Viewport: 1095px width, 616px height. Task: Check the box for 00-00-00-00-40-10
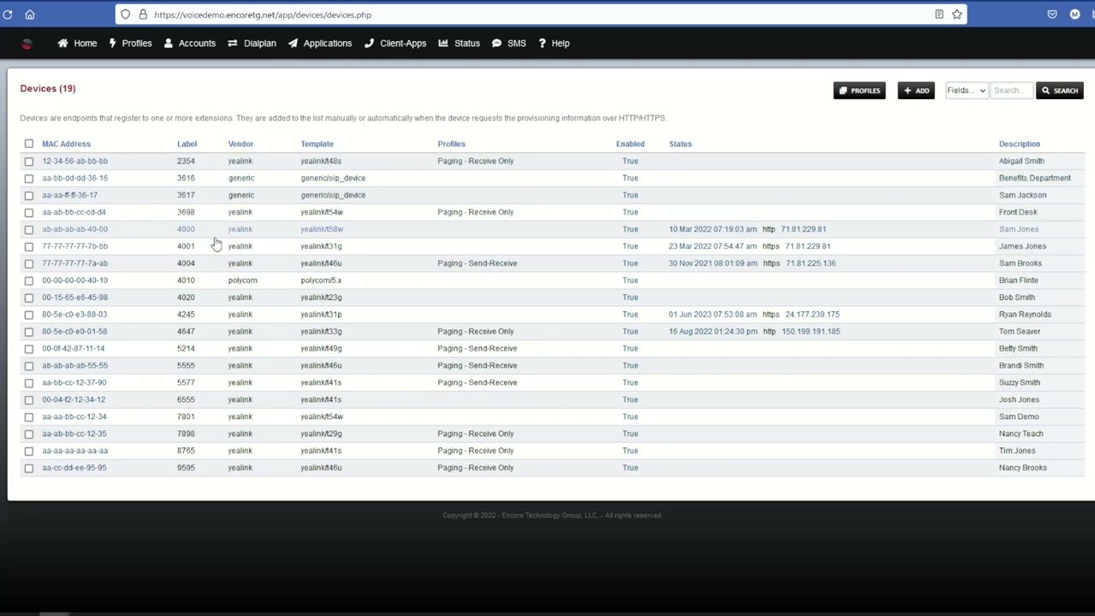tap(29, 281)
